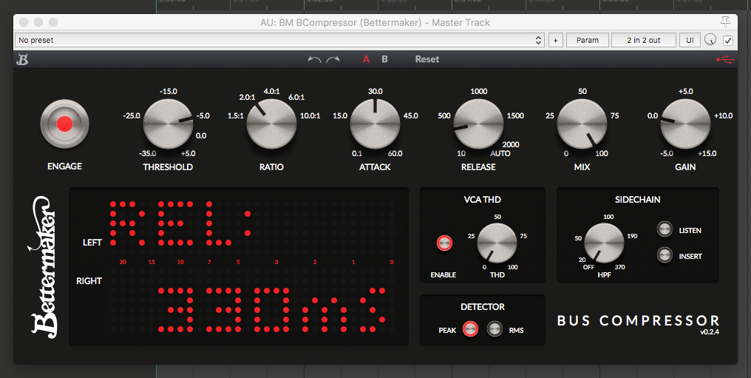Click the red USB connection icon

(x=725, y=59)
